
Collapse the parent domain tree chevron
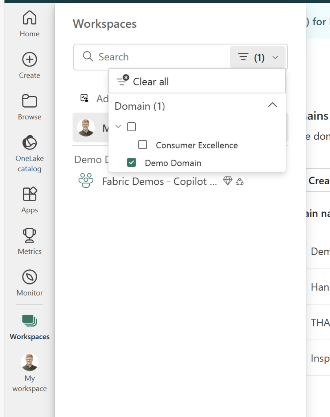coord(119,127)
